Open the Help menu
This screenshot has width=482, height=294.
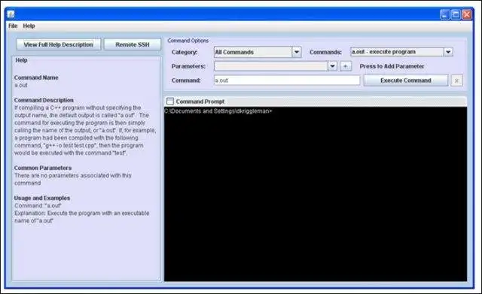coord(29,26)
